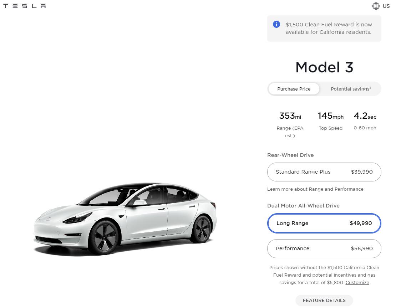Viewport: 396px width, 308px height.
Task: Click the Tesla logo
Action: pyautogui.click(x=24, y=6)
